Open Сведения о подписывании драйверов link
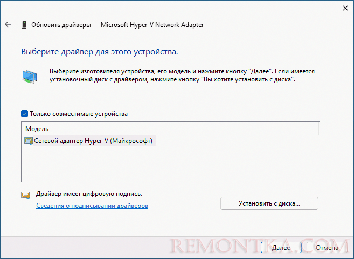354x259 pixels. 92,206
